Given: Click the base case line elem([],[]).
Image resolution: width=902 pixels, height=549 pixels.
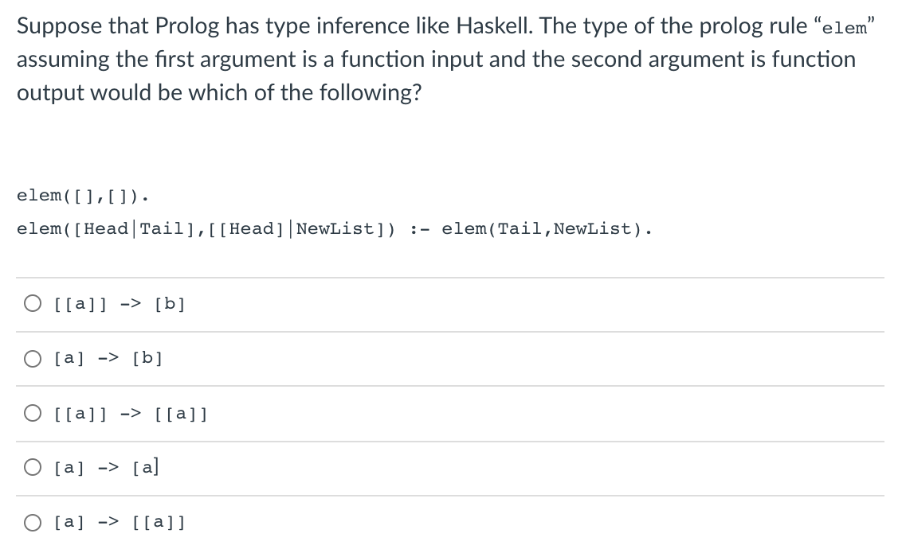Looking at the screenshot, I should tap(83, 196).
